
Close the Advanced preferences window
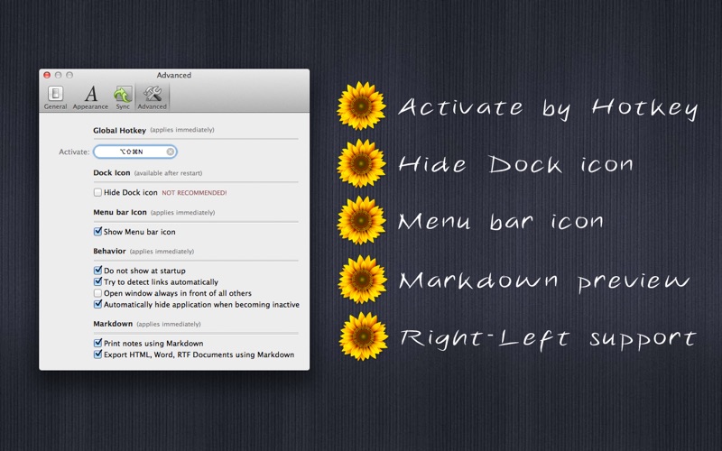coord(47,75)
